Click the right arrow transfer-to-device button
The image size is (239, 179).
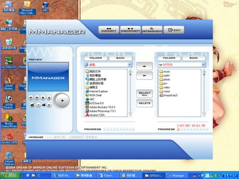[x=145, y=66]
